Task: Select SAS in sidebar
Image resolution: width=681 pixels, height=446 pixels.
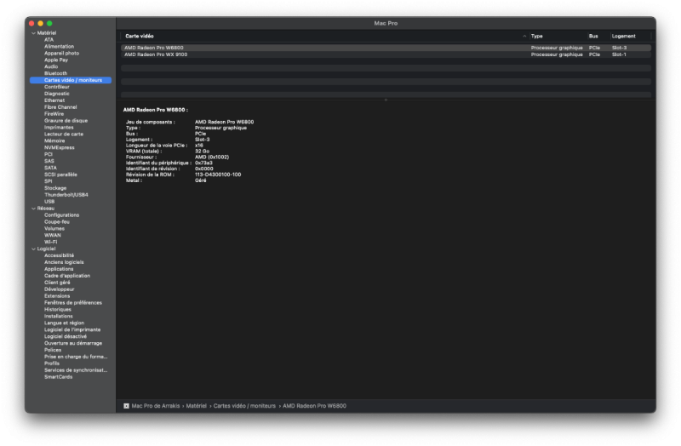Action: (49, 161)
